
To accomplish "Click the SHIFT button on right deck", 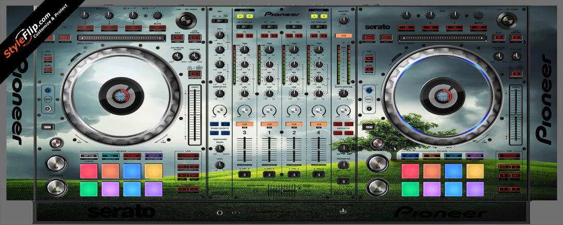I will pyautogui.click(x=368, y=127).
